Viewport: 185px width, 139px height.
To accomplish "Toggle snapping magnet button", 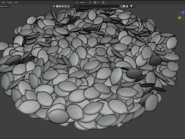I will [95, 2].
